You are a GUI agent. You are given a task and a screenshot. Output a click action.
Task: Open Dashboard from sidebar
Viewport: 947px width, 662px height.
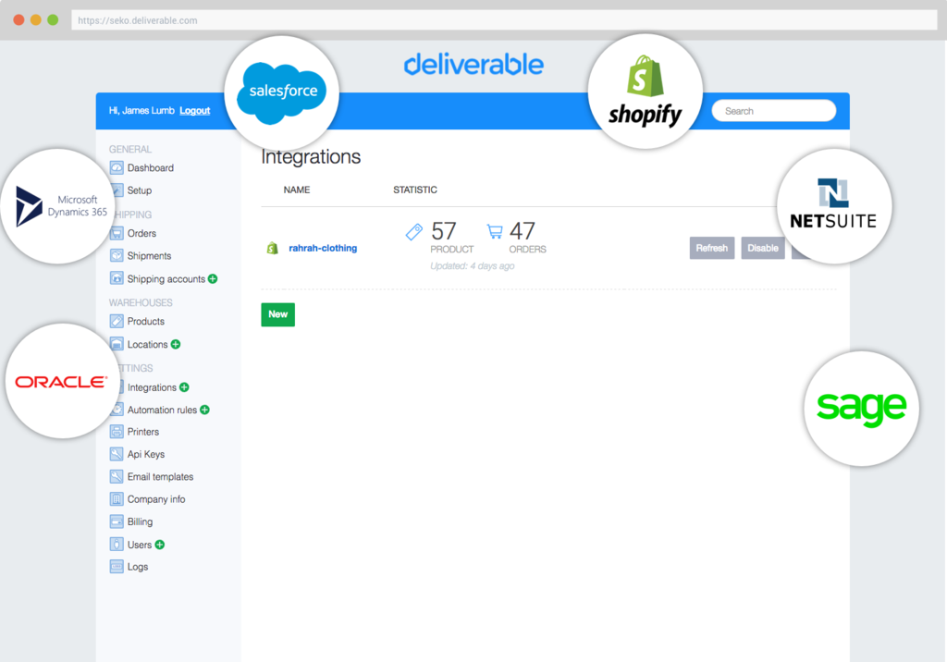click(151, 168)
